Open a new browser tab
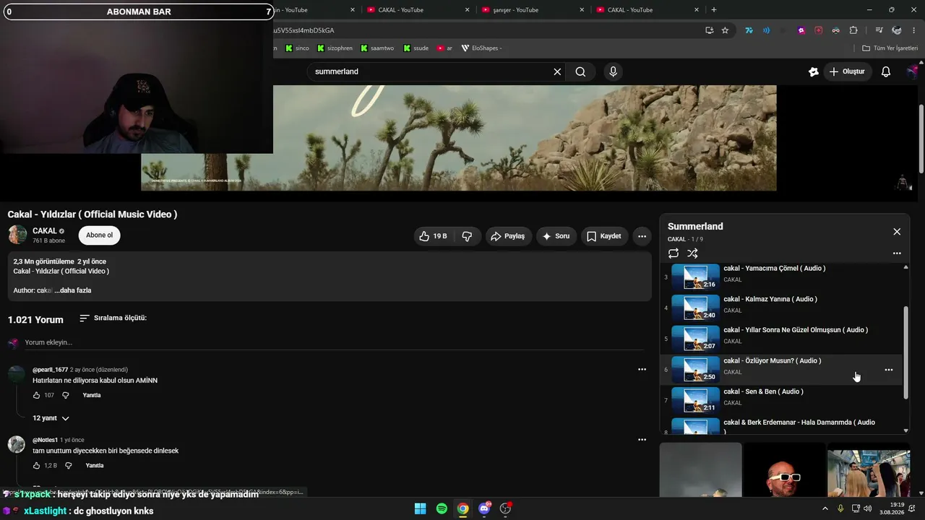The width and height of the screenshot is (925, 520). click(x=714, y=10)
